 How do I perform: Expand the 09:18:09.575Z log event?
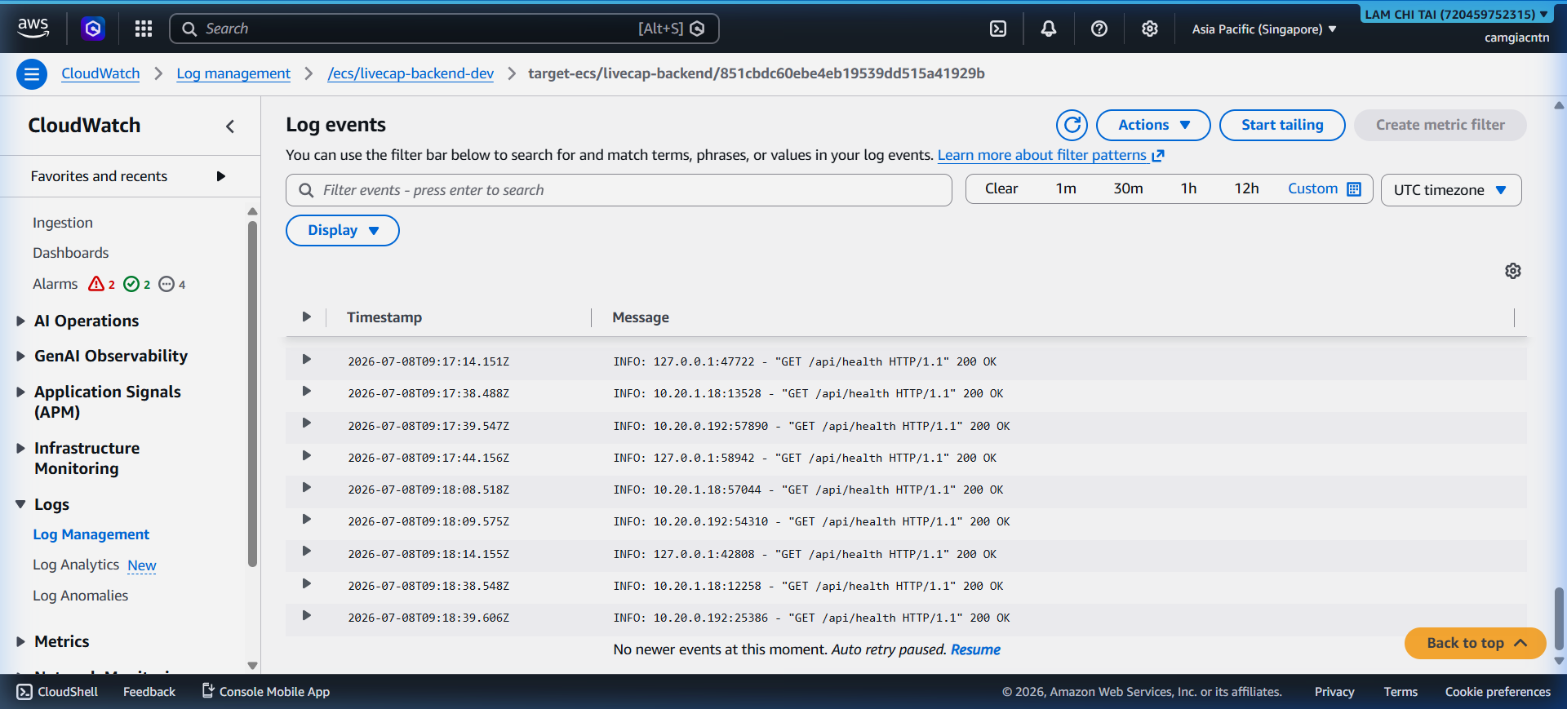coord(306,519)
